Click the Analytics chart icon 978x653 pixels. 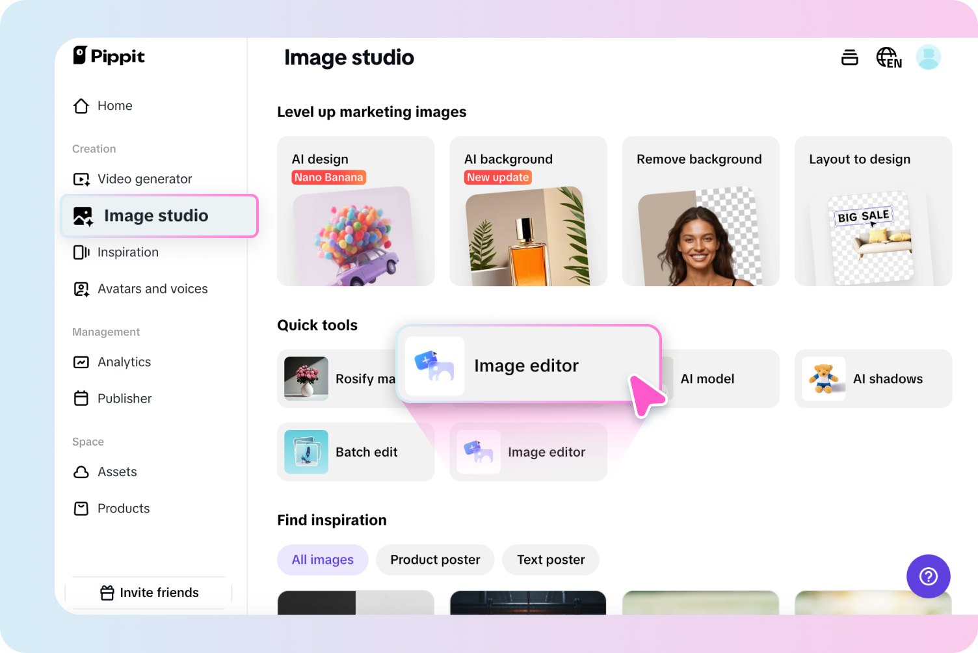(81, 362)
